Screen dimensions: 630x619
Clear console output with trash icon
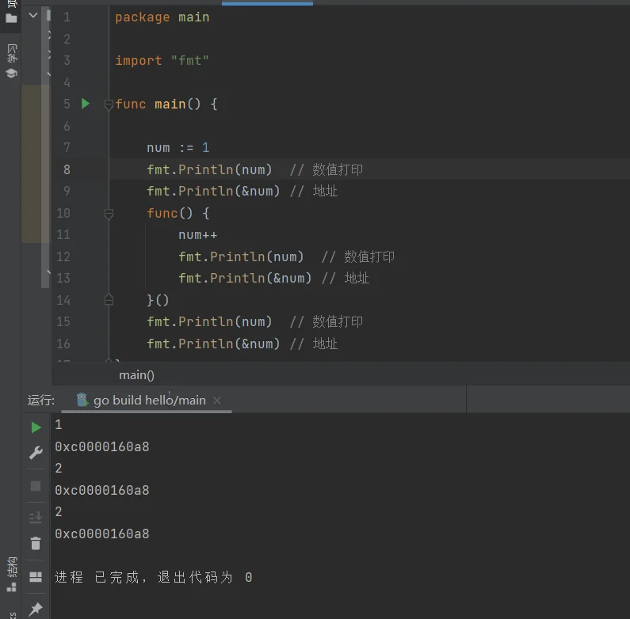tap(36, 544)
